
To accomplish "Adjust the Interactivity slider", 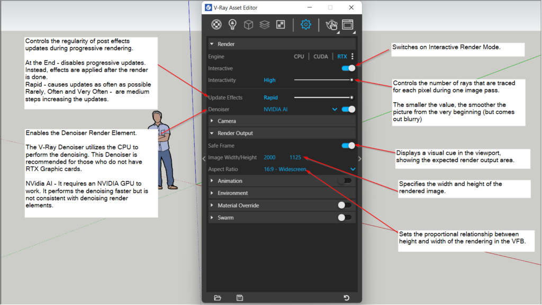I will click(323, 80).
